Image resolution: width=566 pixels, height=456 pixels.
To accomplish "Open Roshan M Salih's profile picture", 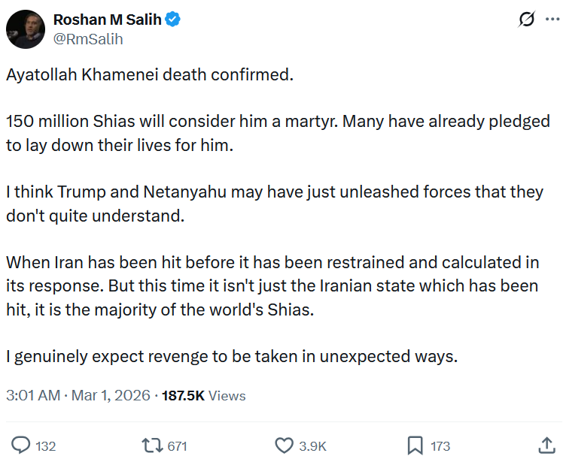I will click(x=26, y=29).
